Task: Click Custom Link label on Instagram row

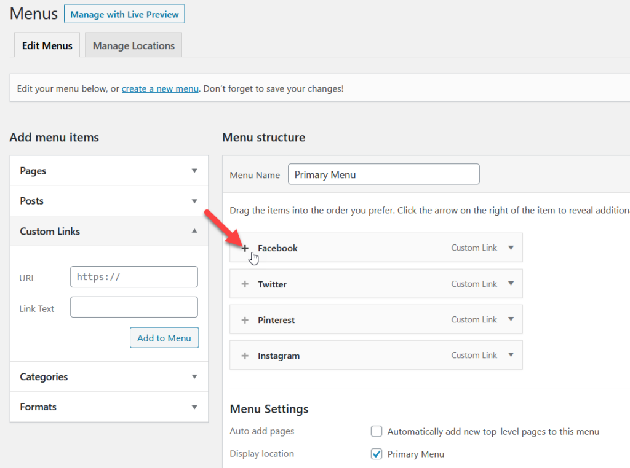Action: [474, 356]
